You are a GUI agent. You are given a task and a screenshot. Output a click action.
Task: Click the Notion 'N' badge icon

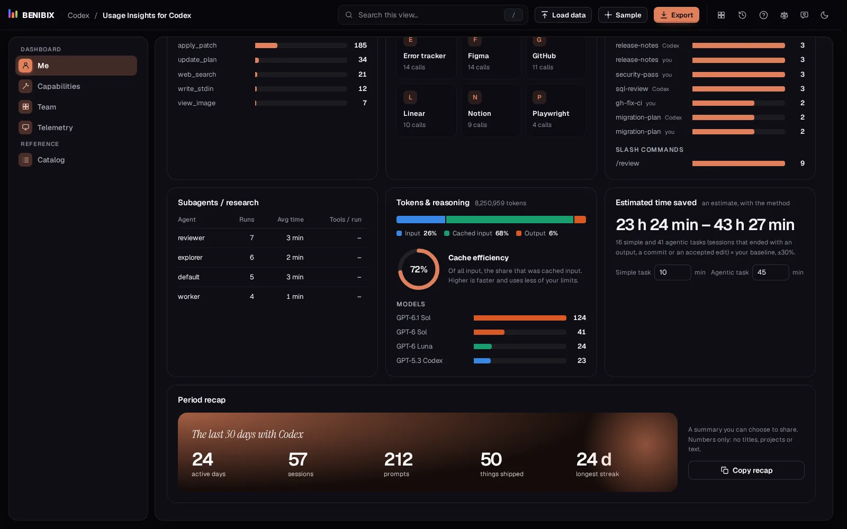(x=475, y=97)
